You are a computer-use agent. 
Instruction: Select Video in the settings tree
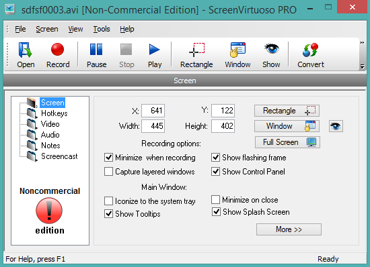50,124
